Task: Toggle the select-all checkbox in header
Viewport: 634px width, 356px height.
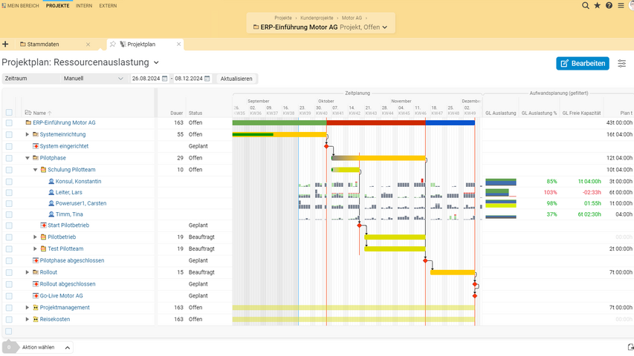Action: (x=9, y=113)
